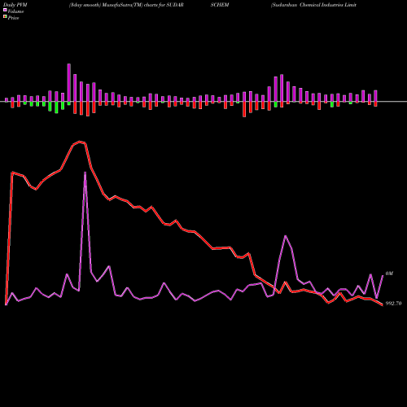Viewport: 407px width, 407px height.
Task: Click the 992.70 price value label
Action: (x=393, y=304)
